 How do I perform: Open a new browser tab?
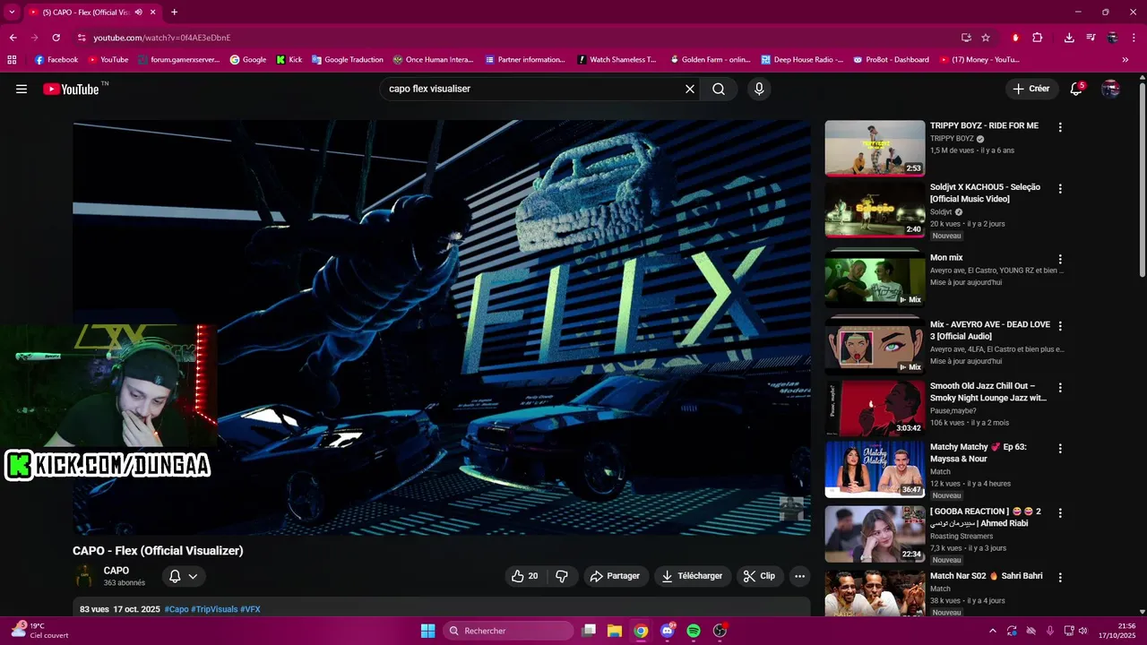click(x=174, y=13)
